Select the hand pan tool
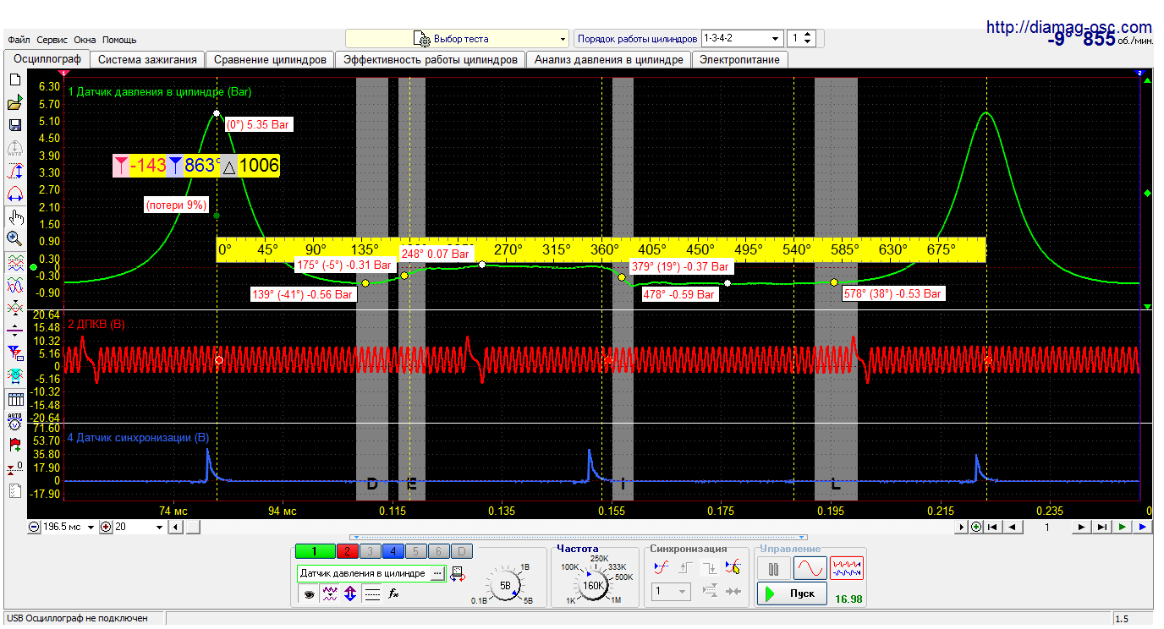The width and height of the screenshot is (1164, 629). coord(14,216)
